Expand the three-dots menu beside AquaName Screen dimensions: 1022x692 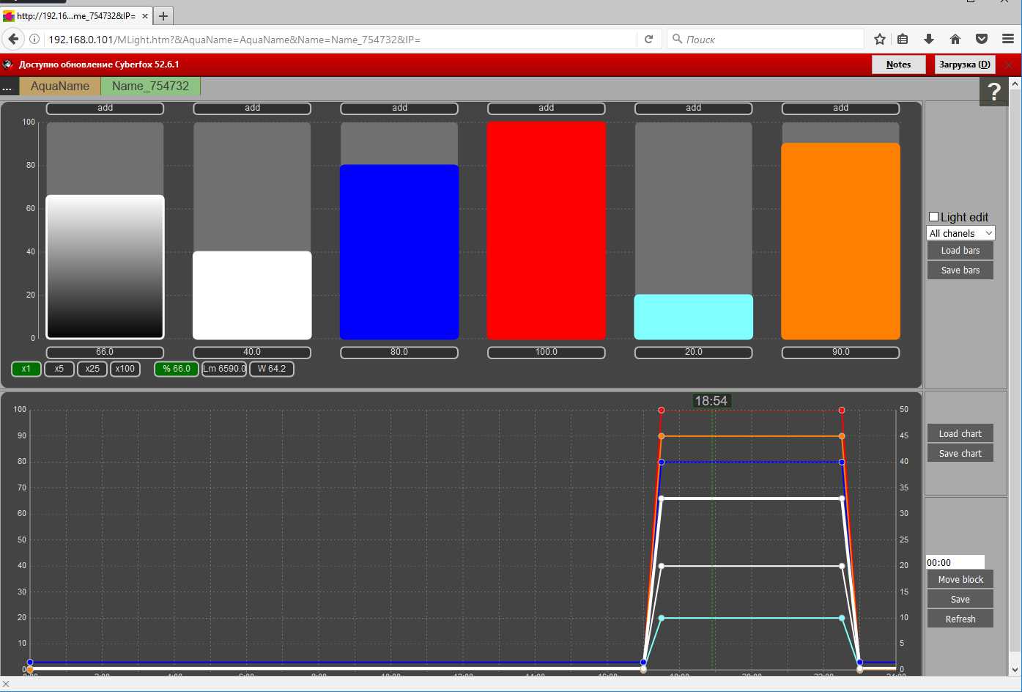coord(7,87)
